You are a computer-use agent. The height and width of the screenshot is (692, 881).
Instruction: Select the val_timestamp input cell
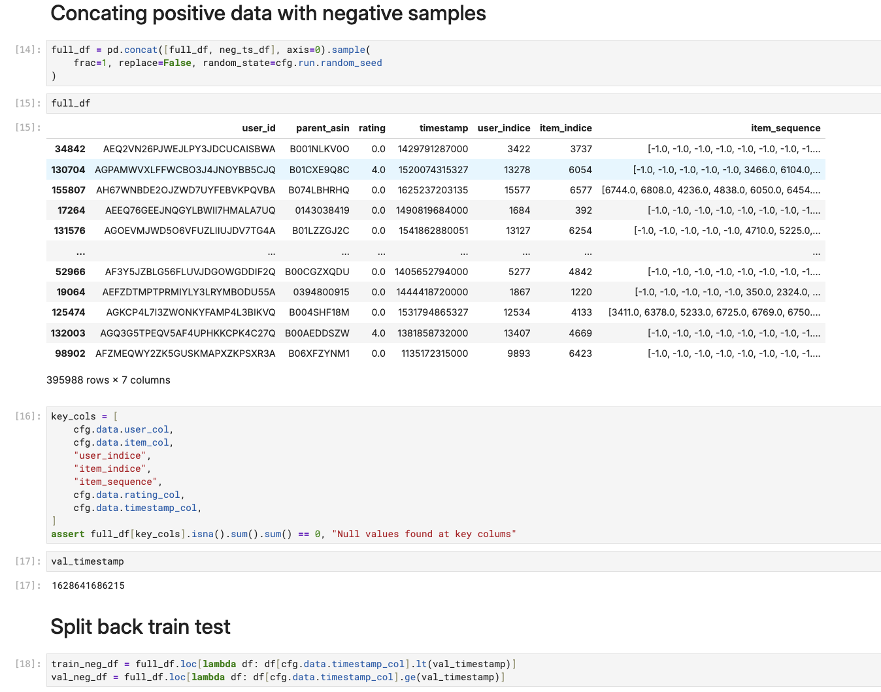coord(464,561)
